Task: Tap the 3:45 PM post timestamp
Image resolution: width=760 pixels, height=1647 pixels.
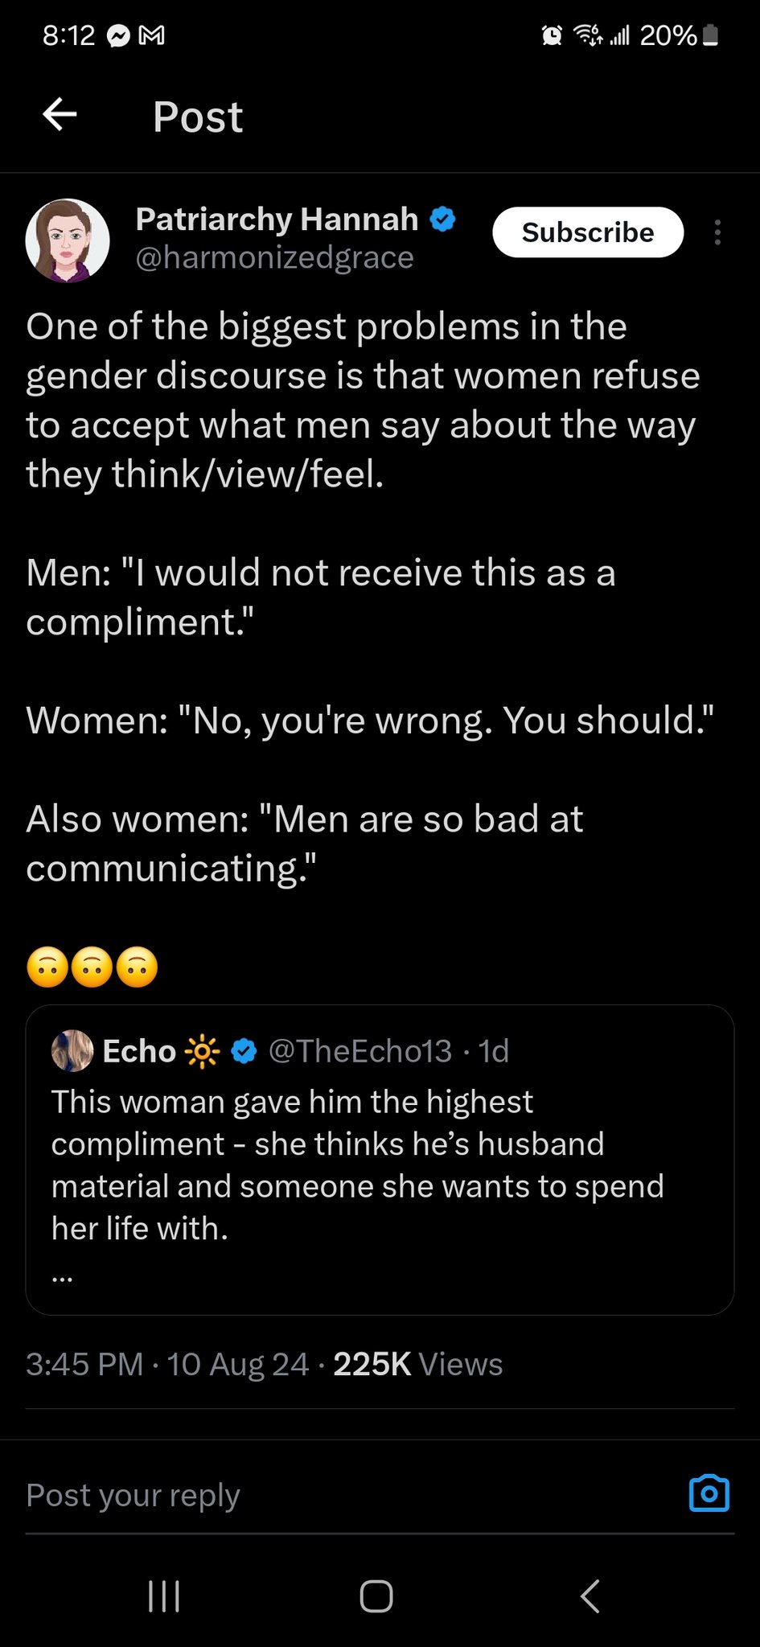Action: (x=84, y=1364)
